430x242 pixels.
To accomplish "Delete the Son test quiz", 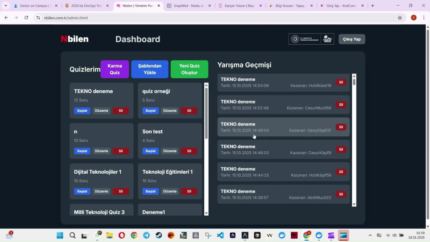I will point(189,151).
